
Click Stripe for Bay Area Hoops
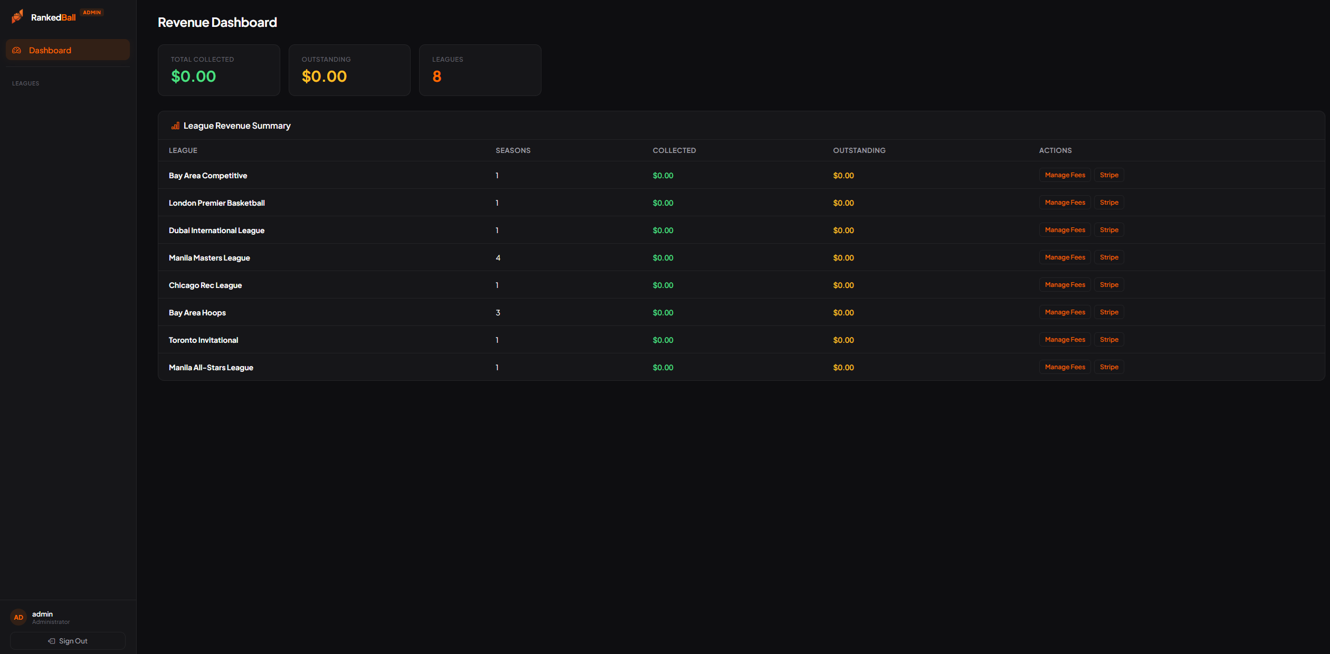[1109, 312]
